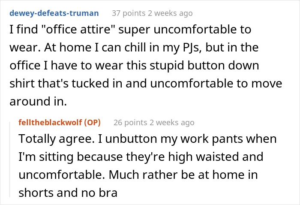300x205 pixels.
Task: Open felltheblackwolf's user profile
Action: pyautogui.click(x=50, y=123)
